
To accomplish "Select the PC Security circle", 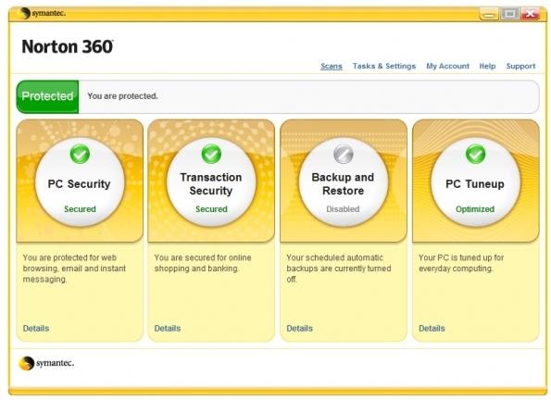I will [x=80, y=182].
